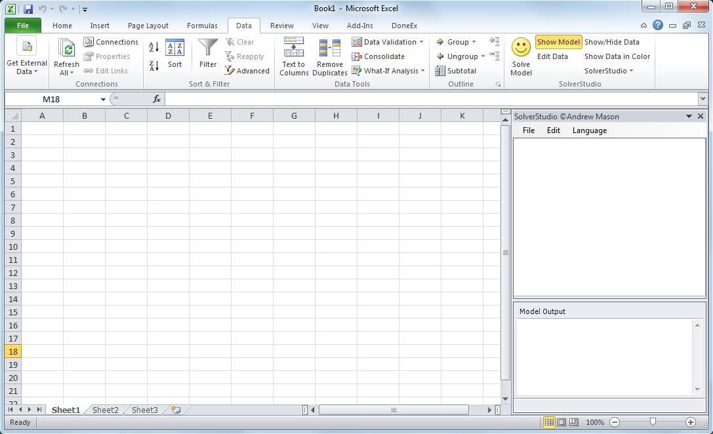Click the Refresh All icon
713x434 pixels.
tap(66, 56)
